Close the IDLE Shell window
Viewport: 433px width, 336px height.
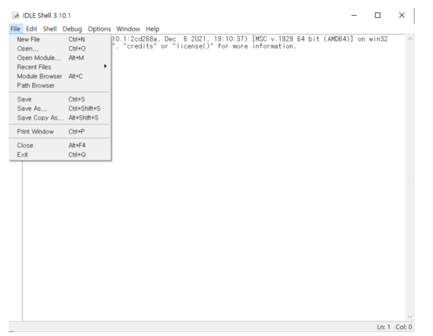402,16
